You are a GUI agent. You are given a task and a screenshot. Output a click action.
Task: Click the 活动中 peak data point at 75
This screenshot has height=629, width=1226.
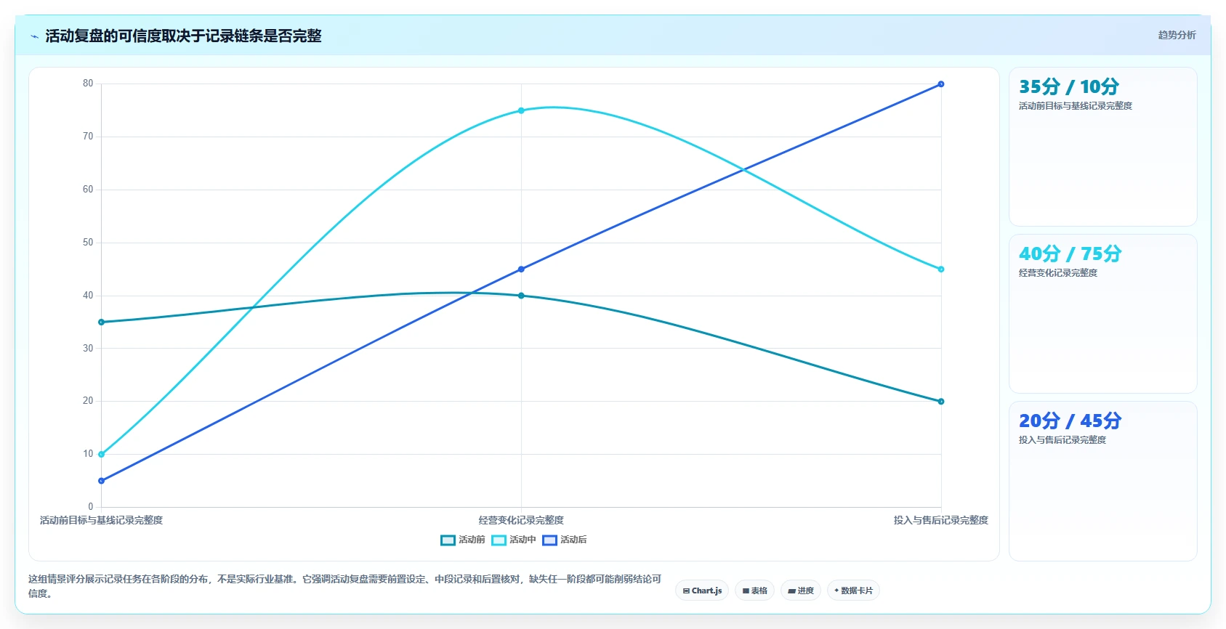[x=521, y=110]
